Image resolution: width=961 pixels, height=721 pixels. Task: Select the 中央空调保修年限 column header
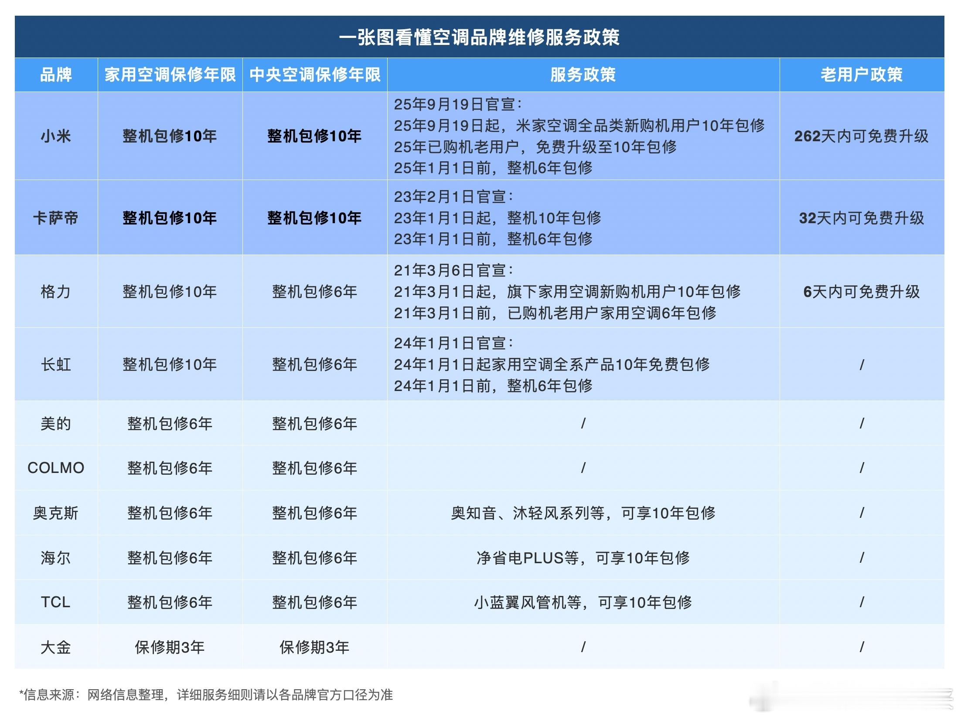315,75
